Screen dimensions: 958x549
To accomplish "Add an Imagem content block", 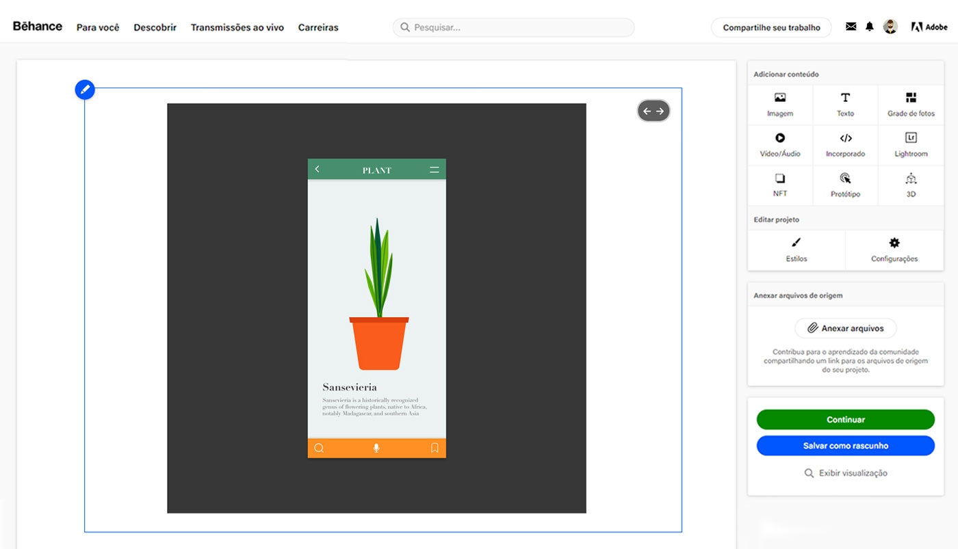I will click(779, 105).
